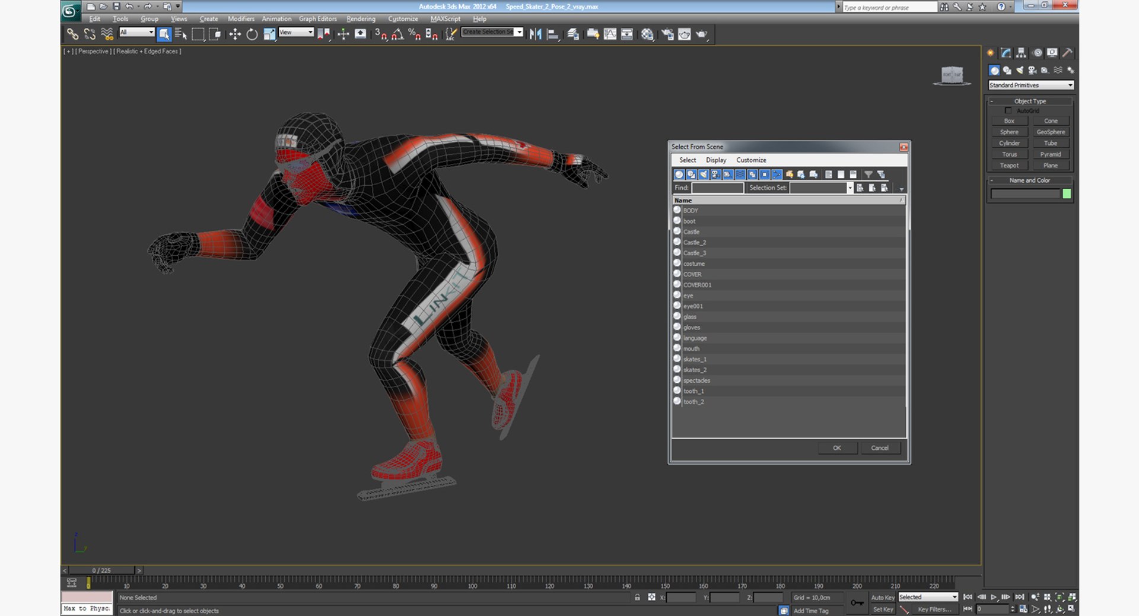Click OK in Select From Scene dialog
This screenshot has width=1139, height=616.
(x=837, y=448)
